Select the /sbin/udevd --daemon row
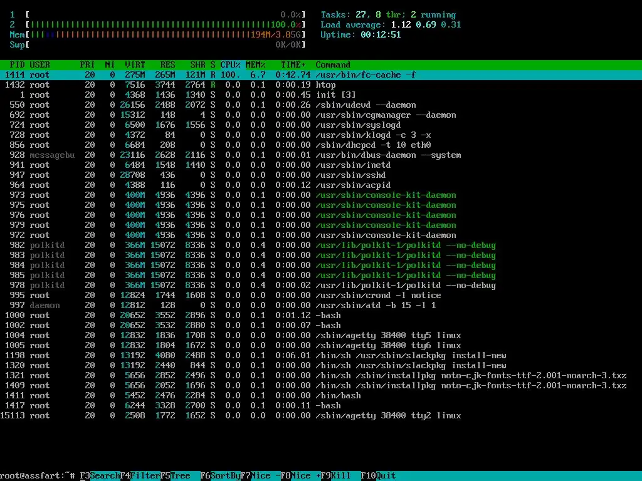642x481 pixels. point(321,105)
